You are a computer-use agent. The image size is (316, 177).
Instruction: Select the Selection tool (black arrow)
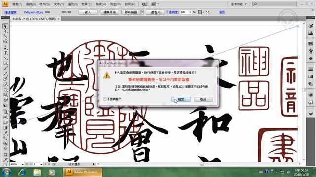[5, 26]
